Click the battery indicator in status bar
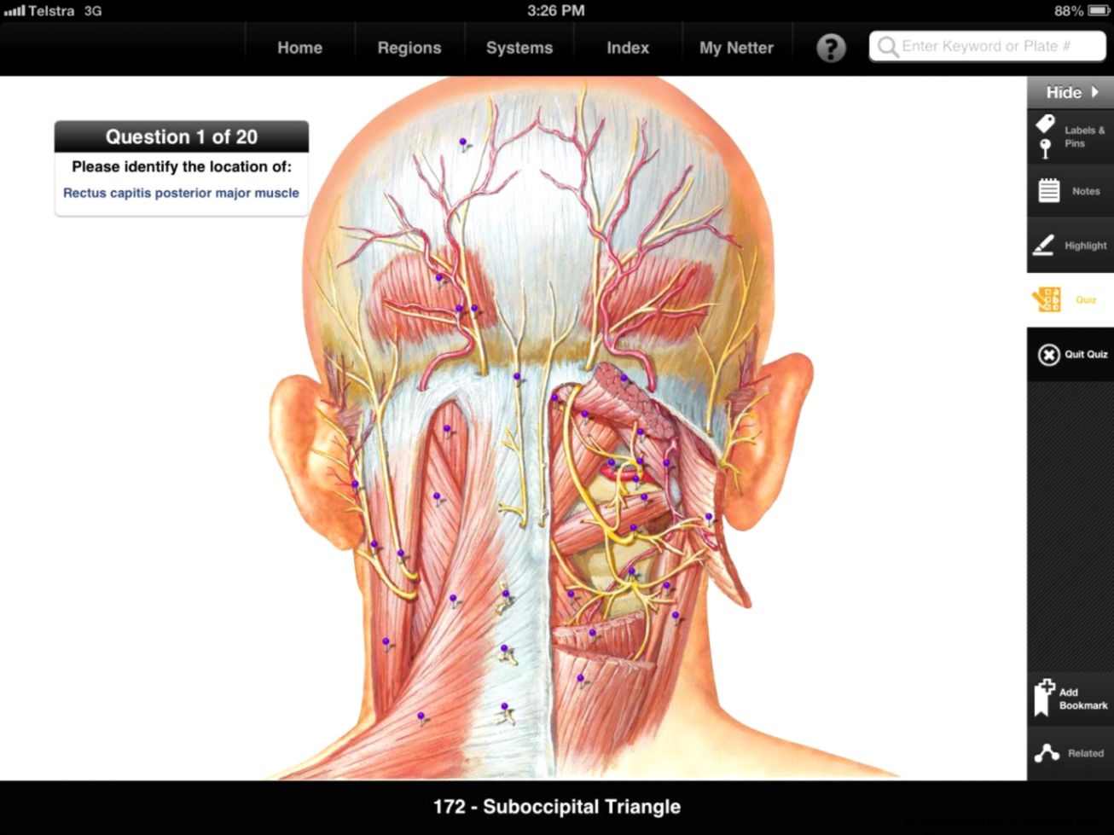Image resolution: width=1114 pixels, height=835 pixels. 1098,10
